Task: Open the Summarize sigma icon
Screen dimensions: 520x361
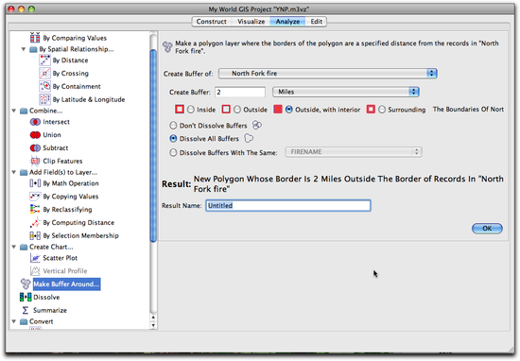Action: click(x=26, y=310)
